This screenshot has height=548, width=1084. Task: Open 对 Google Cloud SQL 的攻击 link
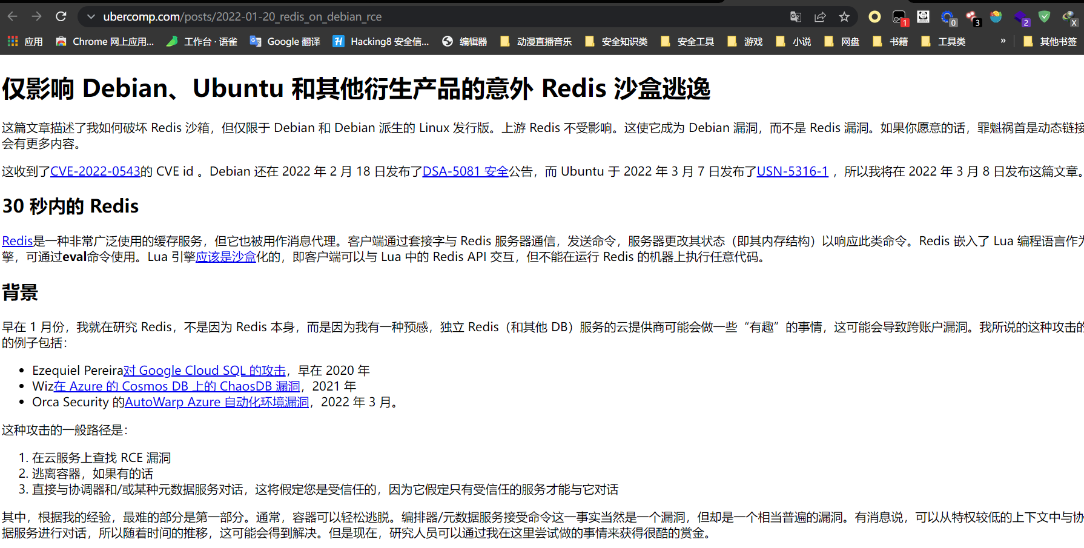coord(205,371)
